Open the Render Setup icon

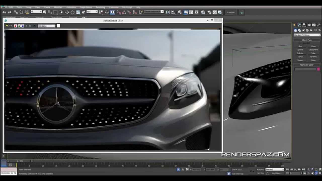tap(209, 12)
